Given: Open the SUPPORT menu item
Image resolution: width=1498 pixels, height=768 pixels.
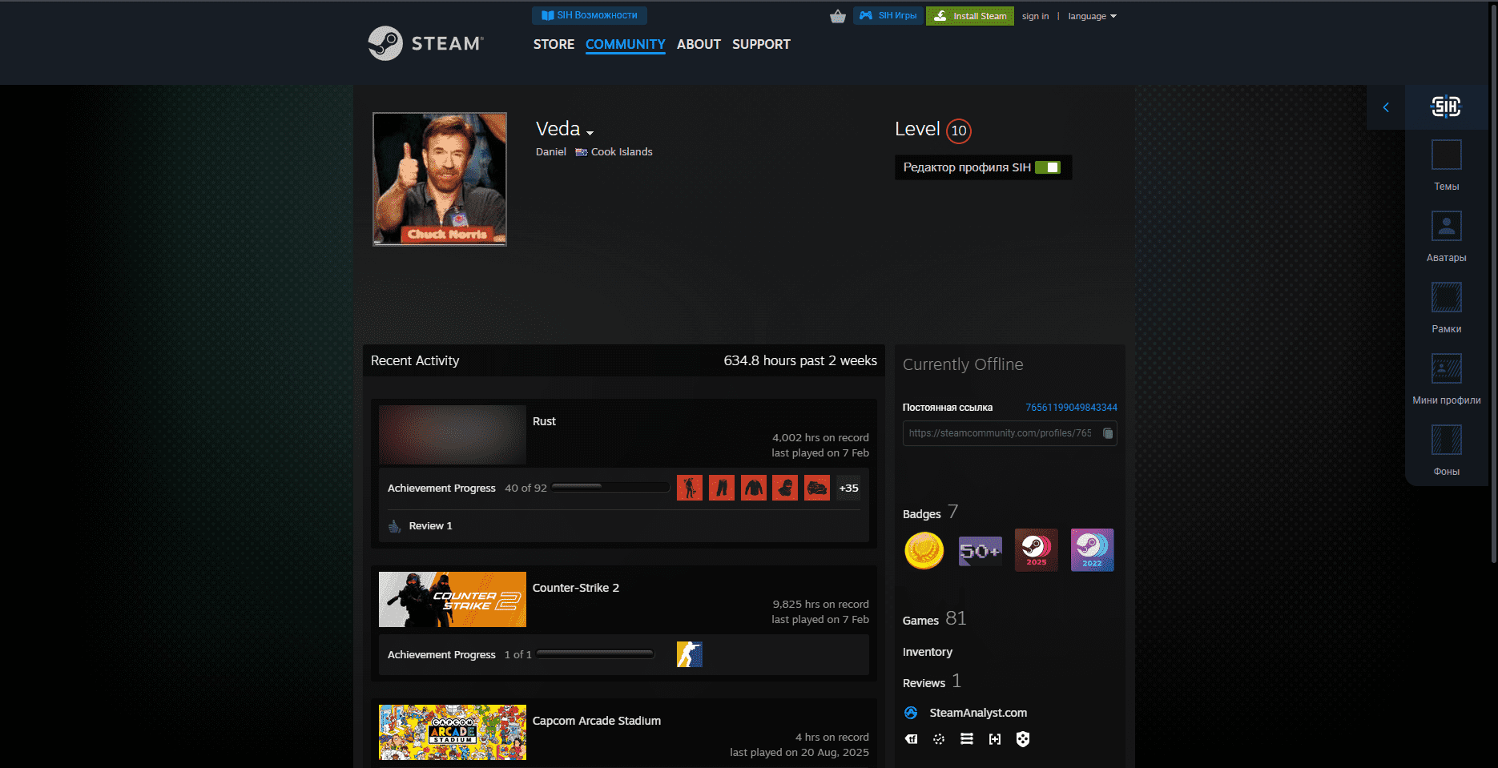Looking at the screenshot, I should [761, 44].
